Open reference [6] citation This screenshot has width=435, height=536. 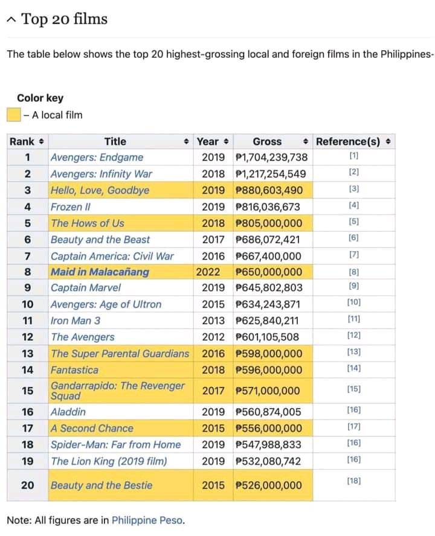click(354, 238)
